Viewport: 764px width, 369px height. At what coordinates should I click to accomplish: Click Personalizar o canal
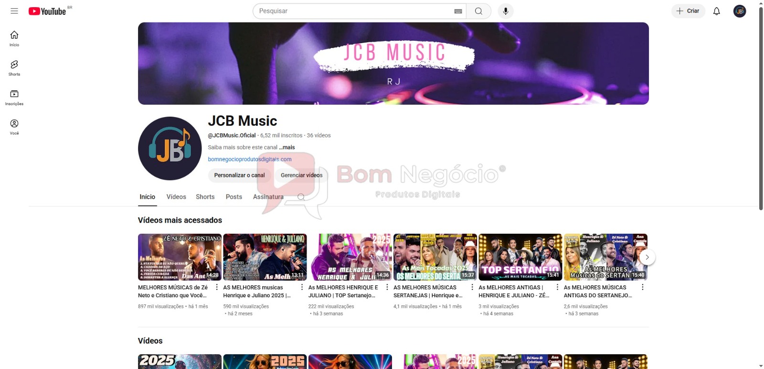click(x=239, y=175)
